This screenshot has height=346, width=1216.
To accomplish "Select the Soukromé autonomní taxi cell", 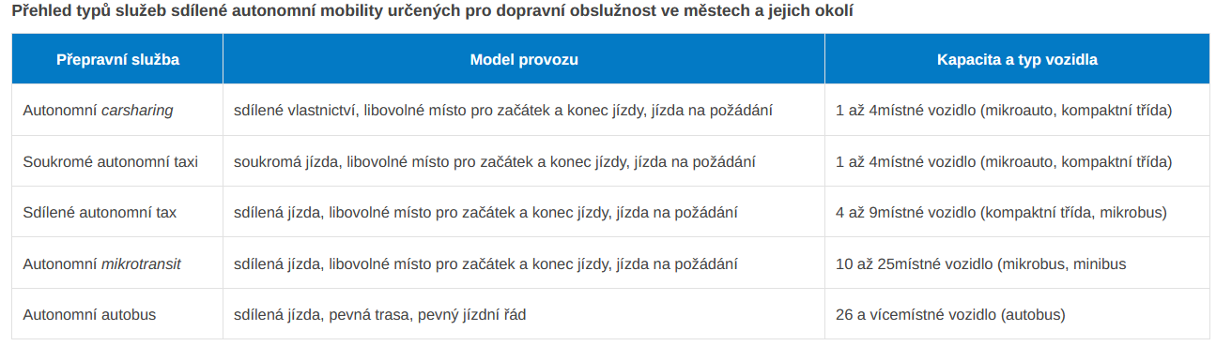I will click(117, 161).
